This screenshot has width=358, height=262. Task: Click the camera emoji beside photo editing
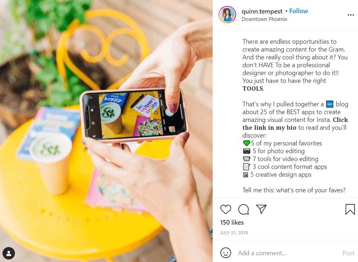246,151
